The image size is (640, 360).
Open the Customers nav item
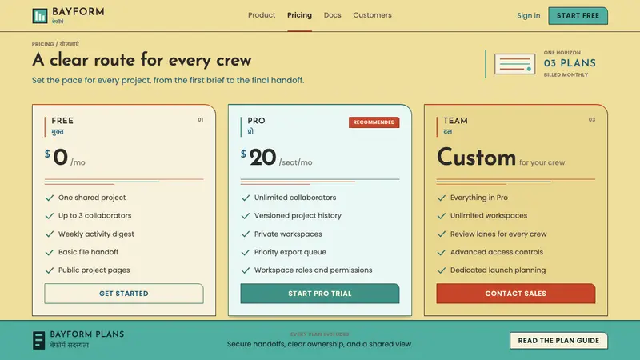(x=372, y=15)
